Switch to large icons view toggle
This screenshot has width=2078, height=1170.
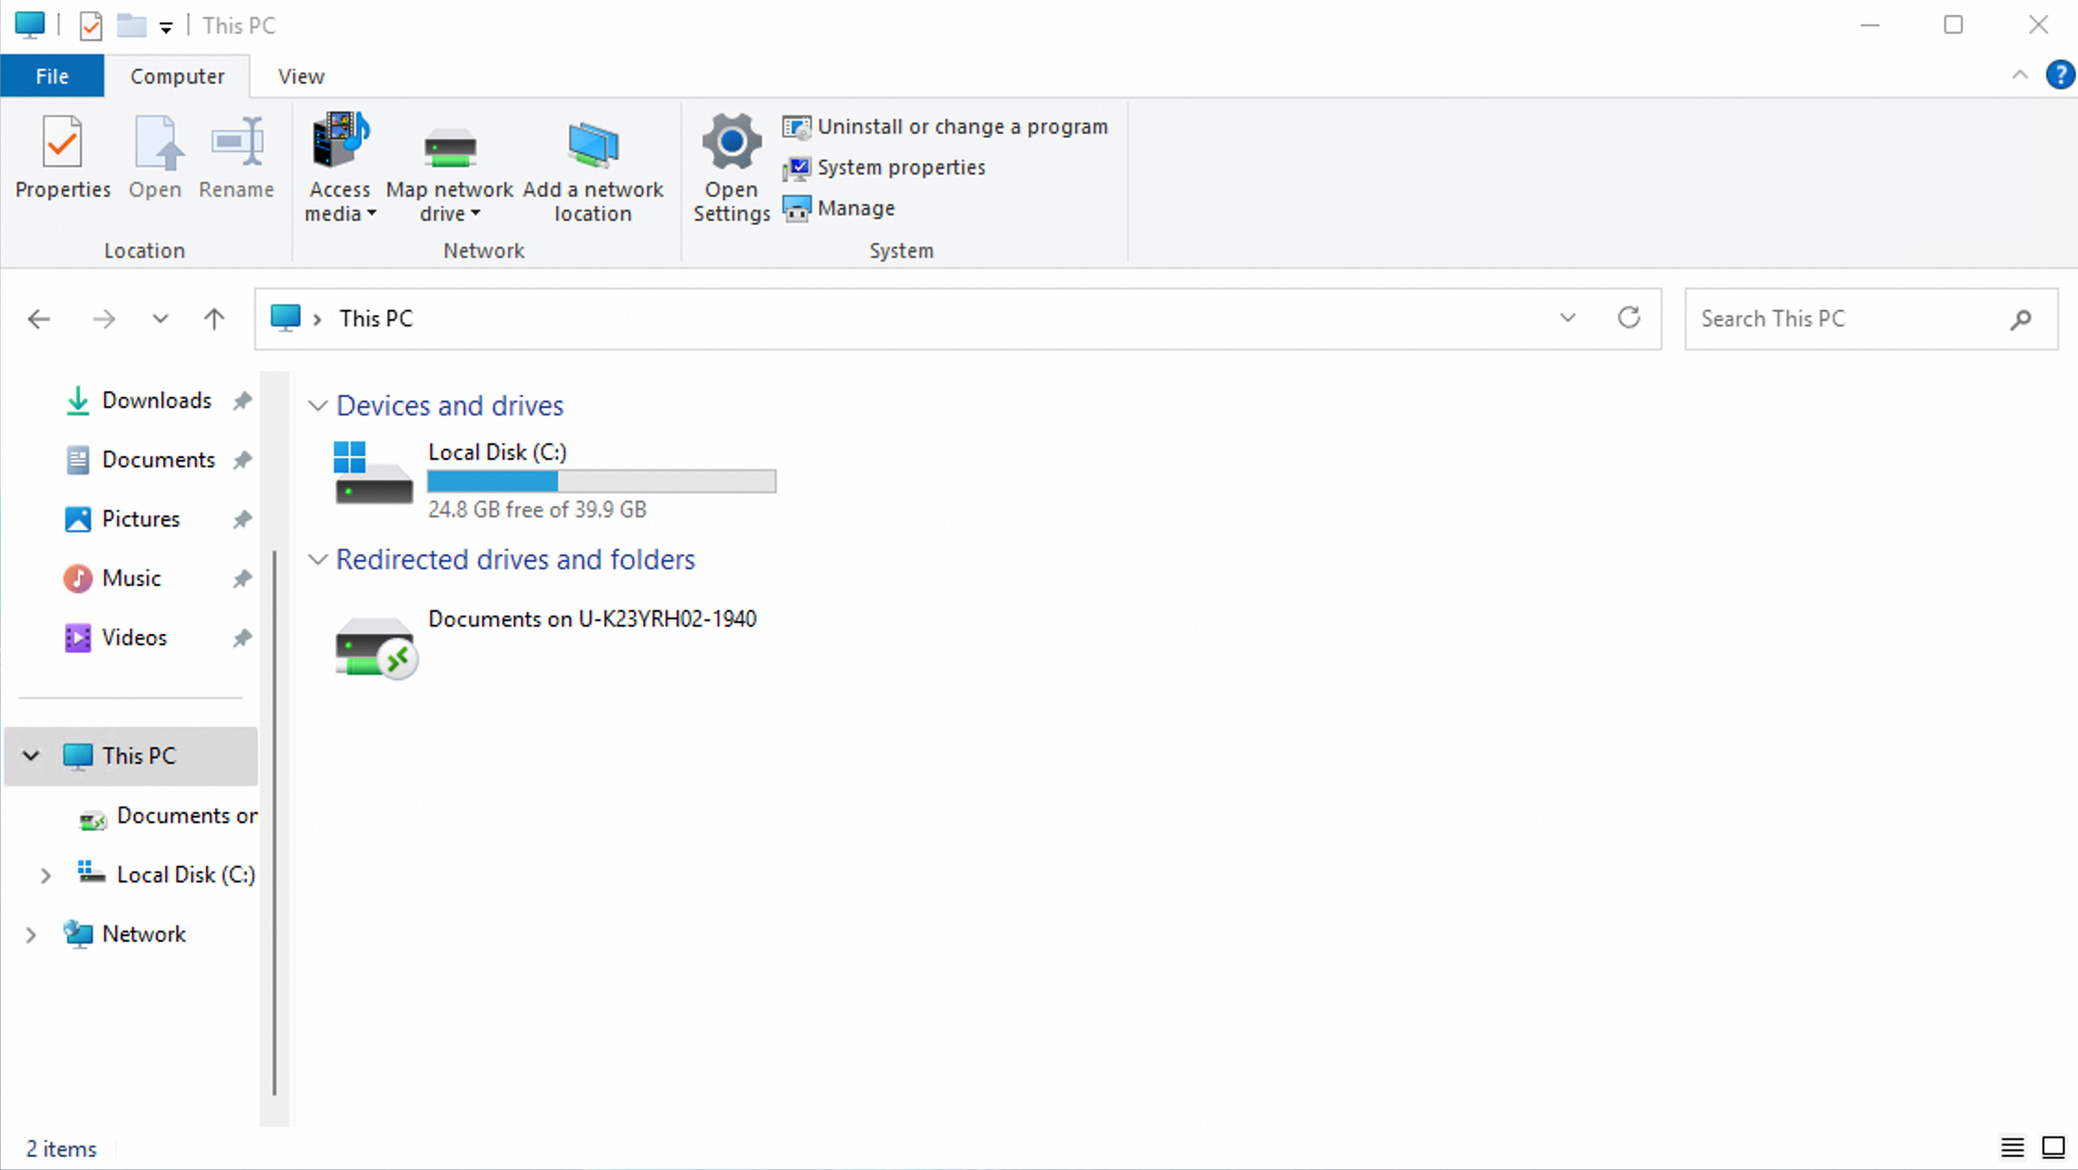(x=2053, y=1148)
